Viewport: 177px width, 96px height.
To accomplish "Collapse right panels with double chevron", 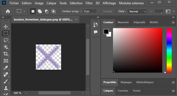I will click(173, 17).
